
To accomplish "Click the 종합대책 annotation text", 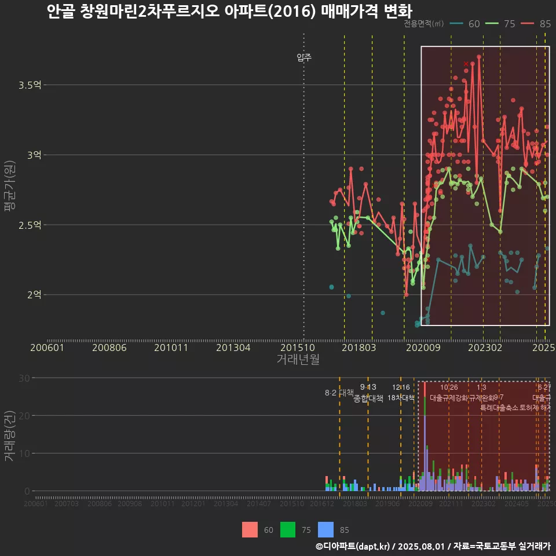I will coord(368,398).
